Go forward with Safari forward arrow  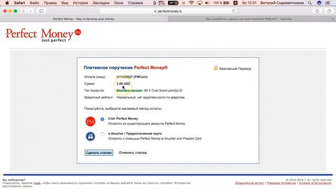[30, 11]
